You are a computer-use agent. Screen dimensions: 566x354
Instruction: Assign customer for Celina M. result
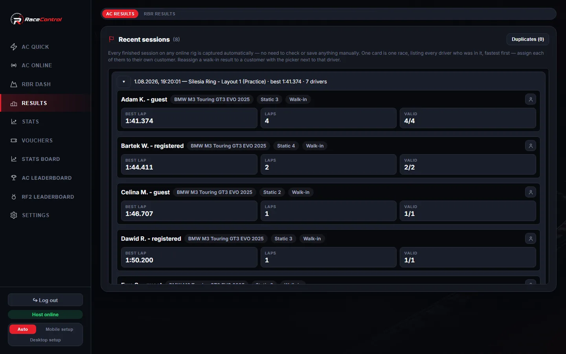coord(531,192)
